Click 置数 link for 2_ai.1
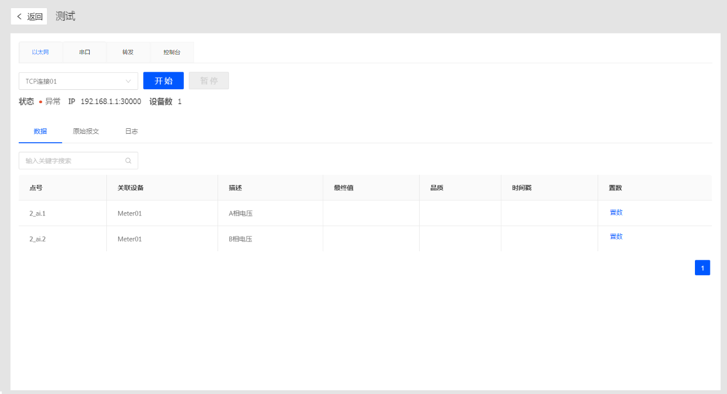This screenshot has height=394, width=727. [x=616, y=212]
